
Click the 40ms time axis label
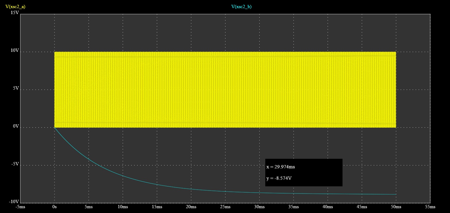tap(328, 207)
